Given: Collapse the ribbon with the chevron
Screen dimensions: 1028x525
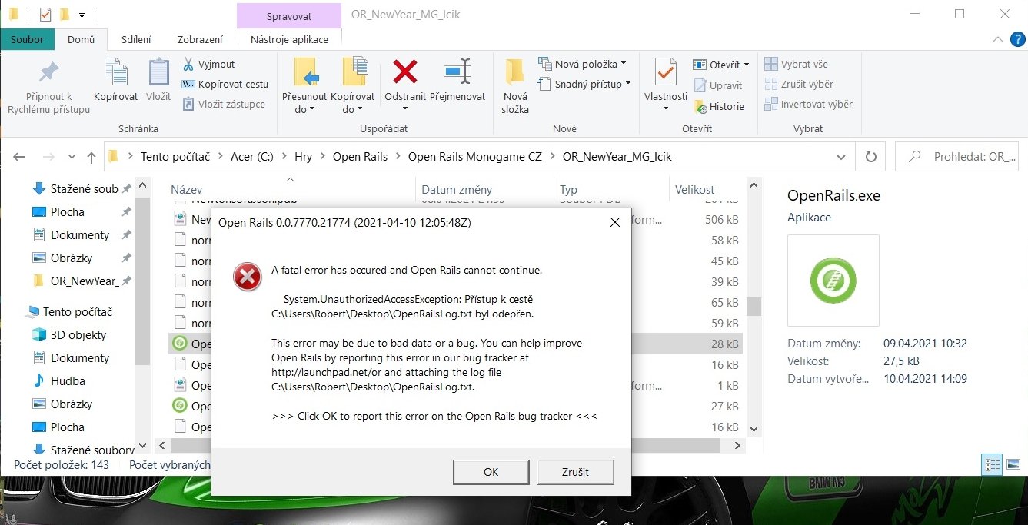Looking at the screenshot, I should (997, 38).
